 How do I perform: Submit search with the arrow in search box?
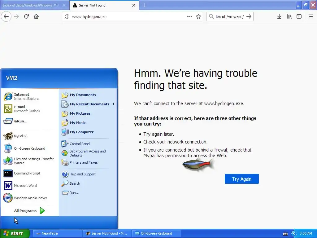pyautogui.click(x=249, y=17)
